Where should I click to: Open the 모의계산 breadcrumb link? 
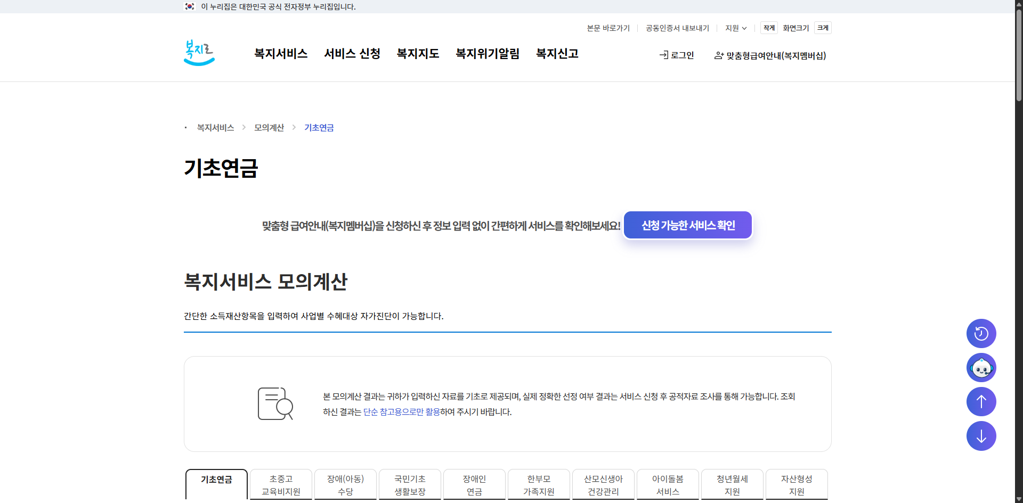[x=269, y=127]
